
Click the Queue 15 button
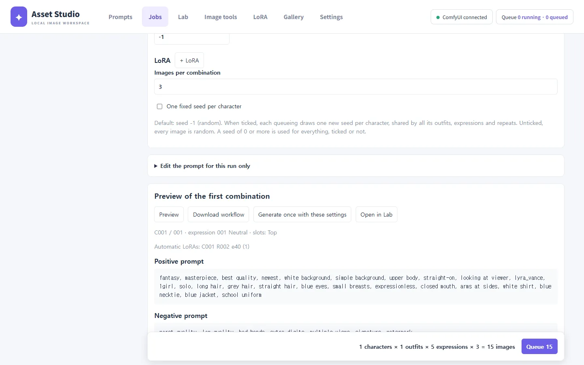539,347
